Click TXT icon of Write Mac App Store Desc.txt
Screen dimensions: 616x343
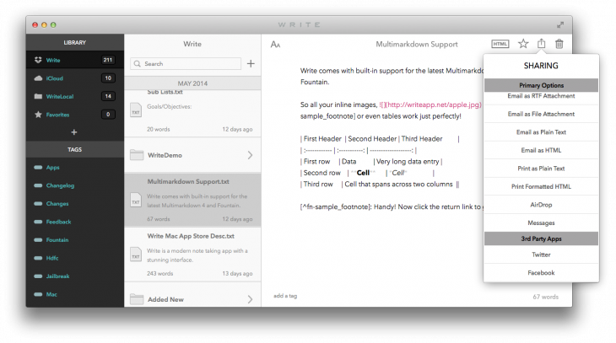[136, 255]
